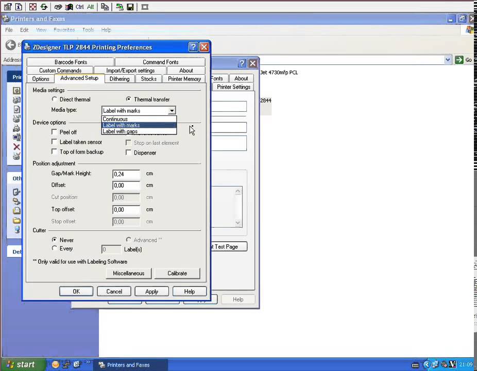Click the Gap/Mark Height input field
The image size is (477, 371).
126,174
